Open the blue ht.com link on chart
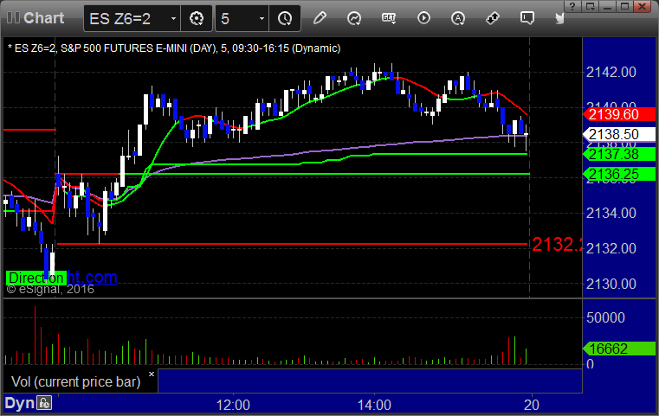Screen dimensions: 659x416 click(93, 277)
